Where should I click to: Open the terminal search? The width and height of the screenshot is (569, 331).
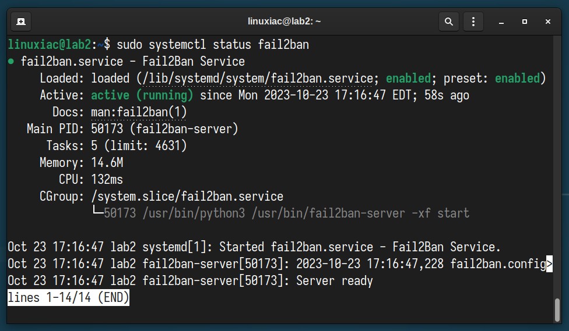pos(449,22)
